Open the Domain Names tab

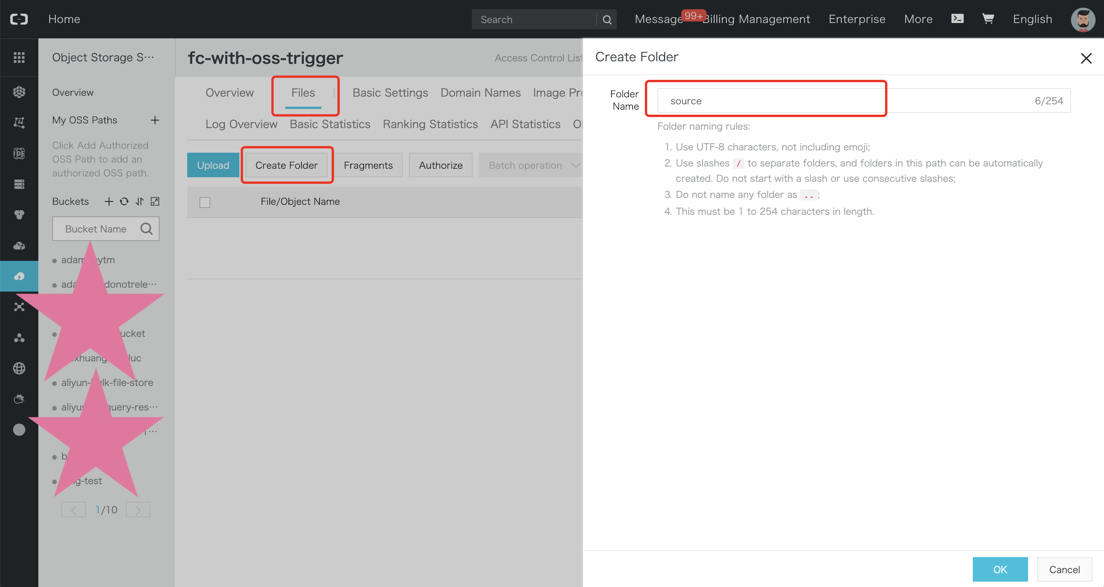480,92
